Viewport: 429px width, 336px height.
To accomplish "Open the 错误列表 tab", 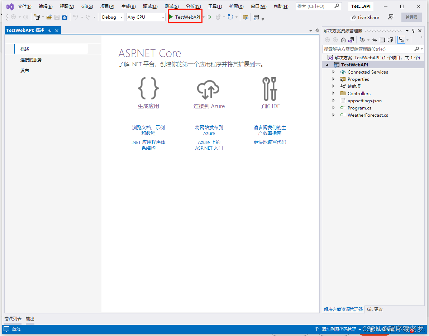I will point(13,319).
